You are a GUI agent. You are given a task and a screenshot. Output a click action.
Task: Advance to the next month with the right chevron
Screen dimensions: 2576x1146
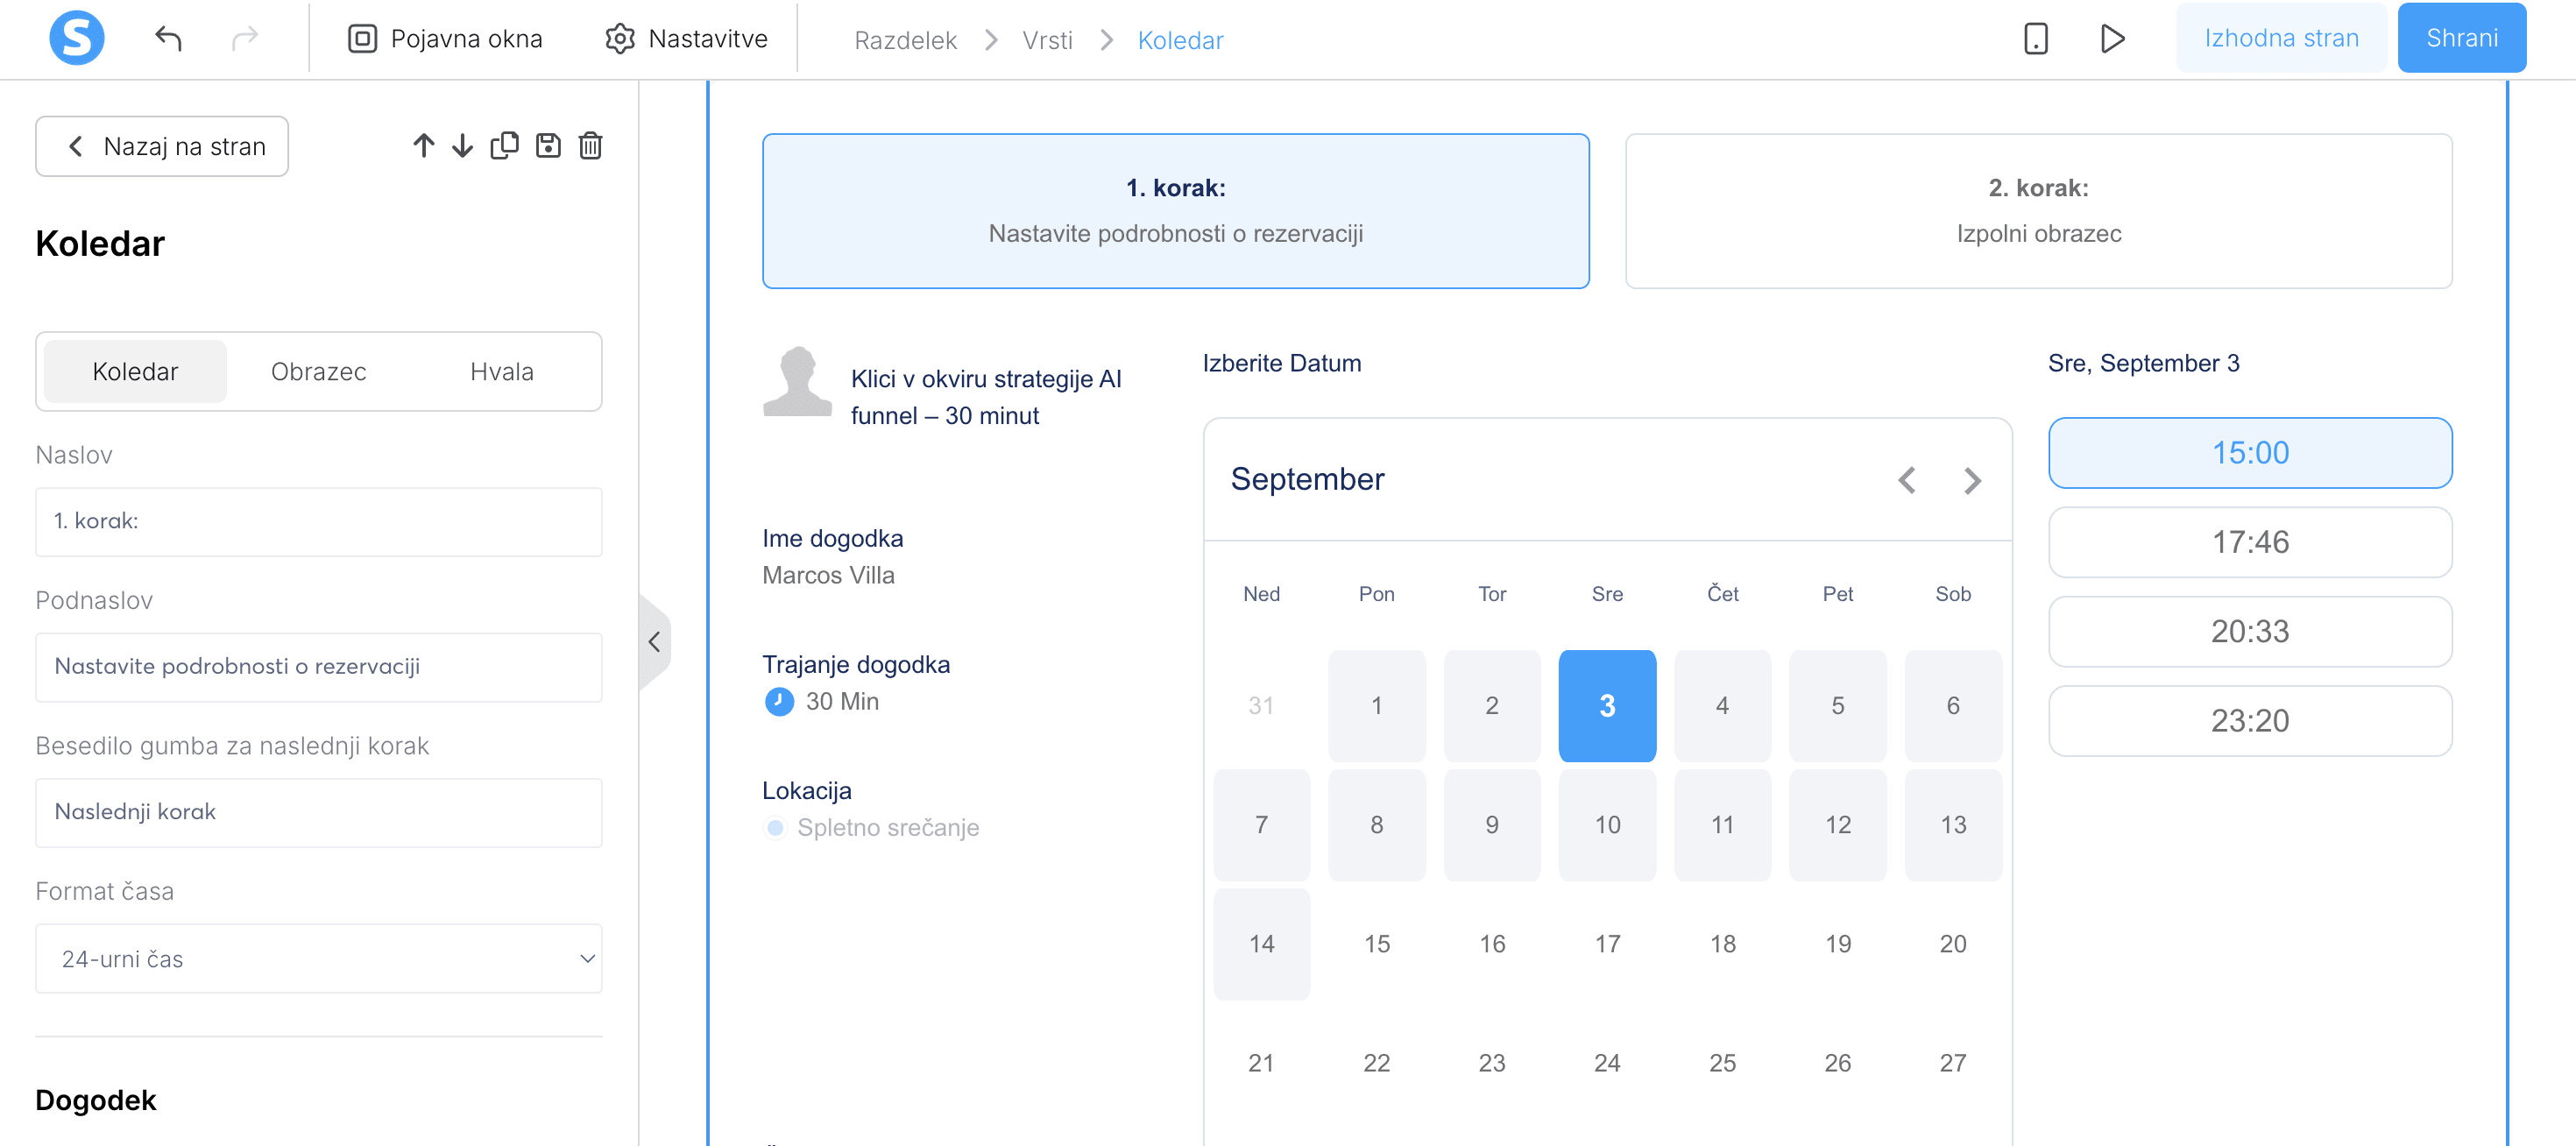[x=1972, y=481]
